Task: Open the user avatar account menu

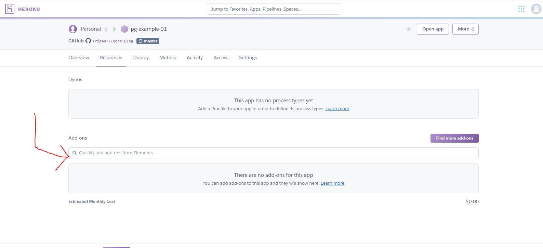Action: point(536,9)
